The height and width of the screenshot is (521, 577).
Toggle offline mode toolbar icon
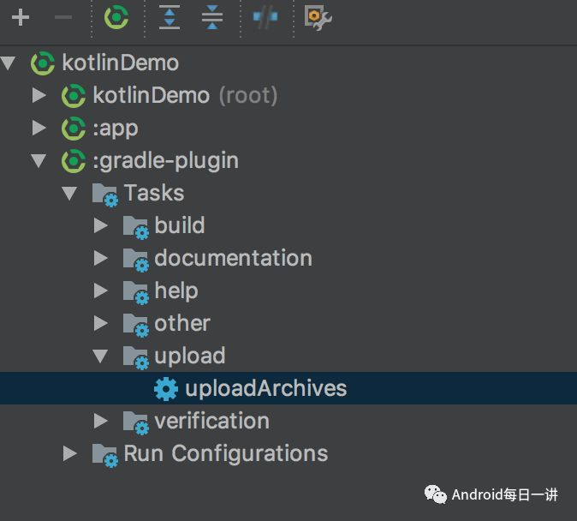click(x=265, y=17)
